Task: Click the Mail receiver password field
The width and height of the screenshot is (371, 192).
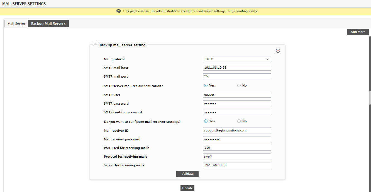Action: pos(237,139)
